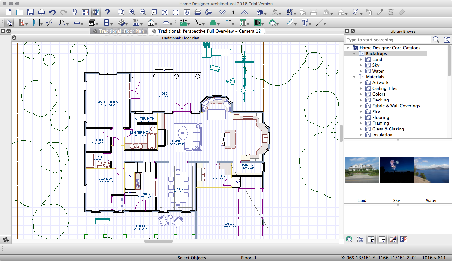This screenshot has height=261, width=452.
Task: Choose the Zoom In magnifier tool
Action: (x=132, y=13)
